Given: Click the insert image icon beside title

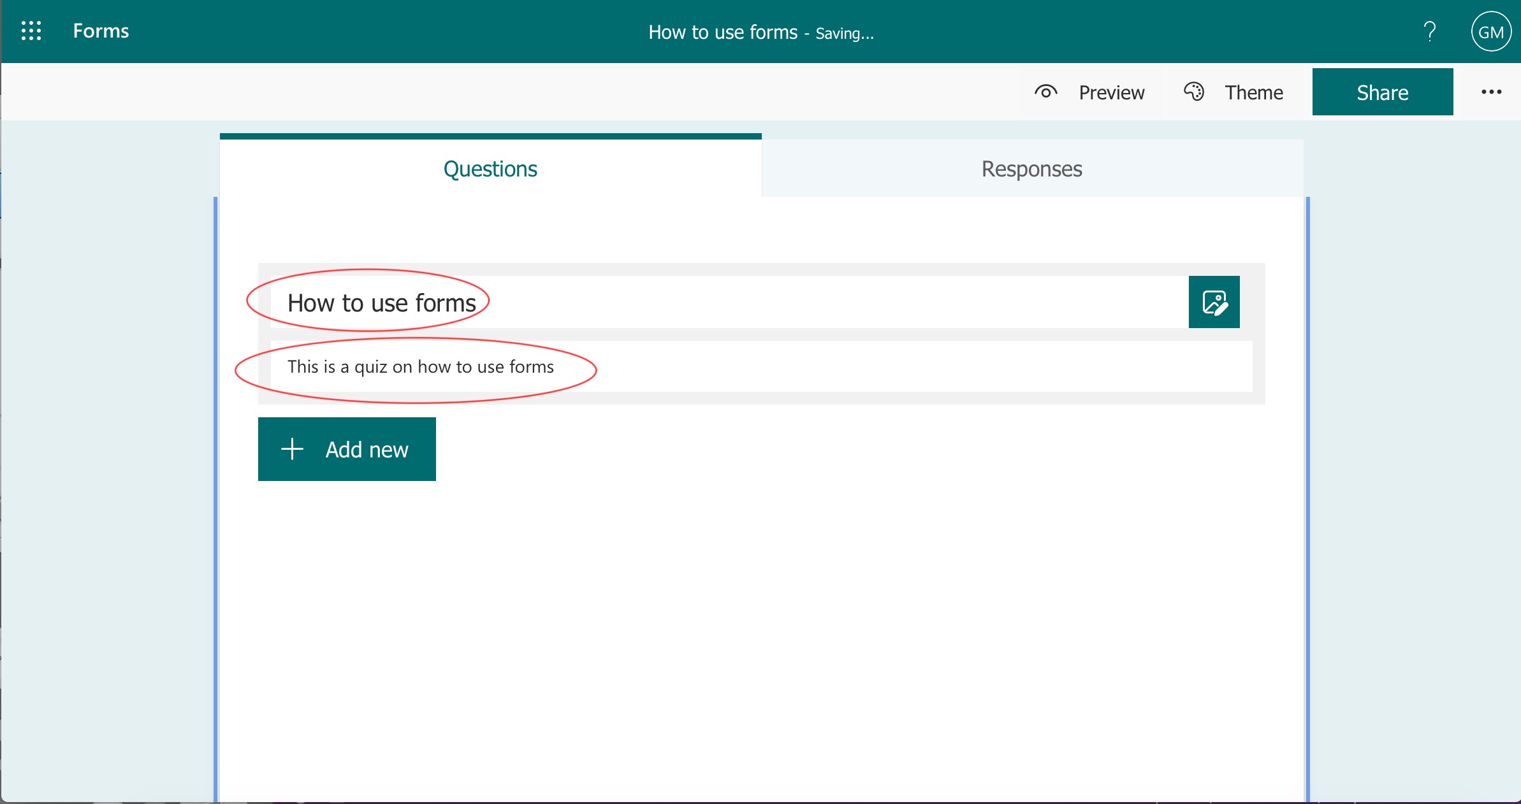Looking at the screenshot, I should point(1214,303).
